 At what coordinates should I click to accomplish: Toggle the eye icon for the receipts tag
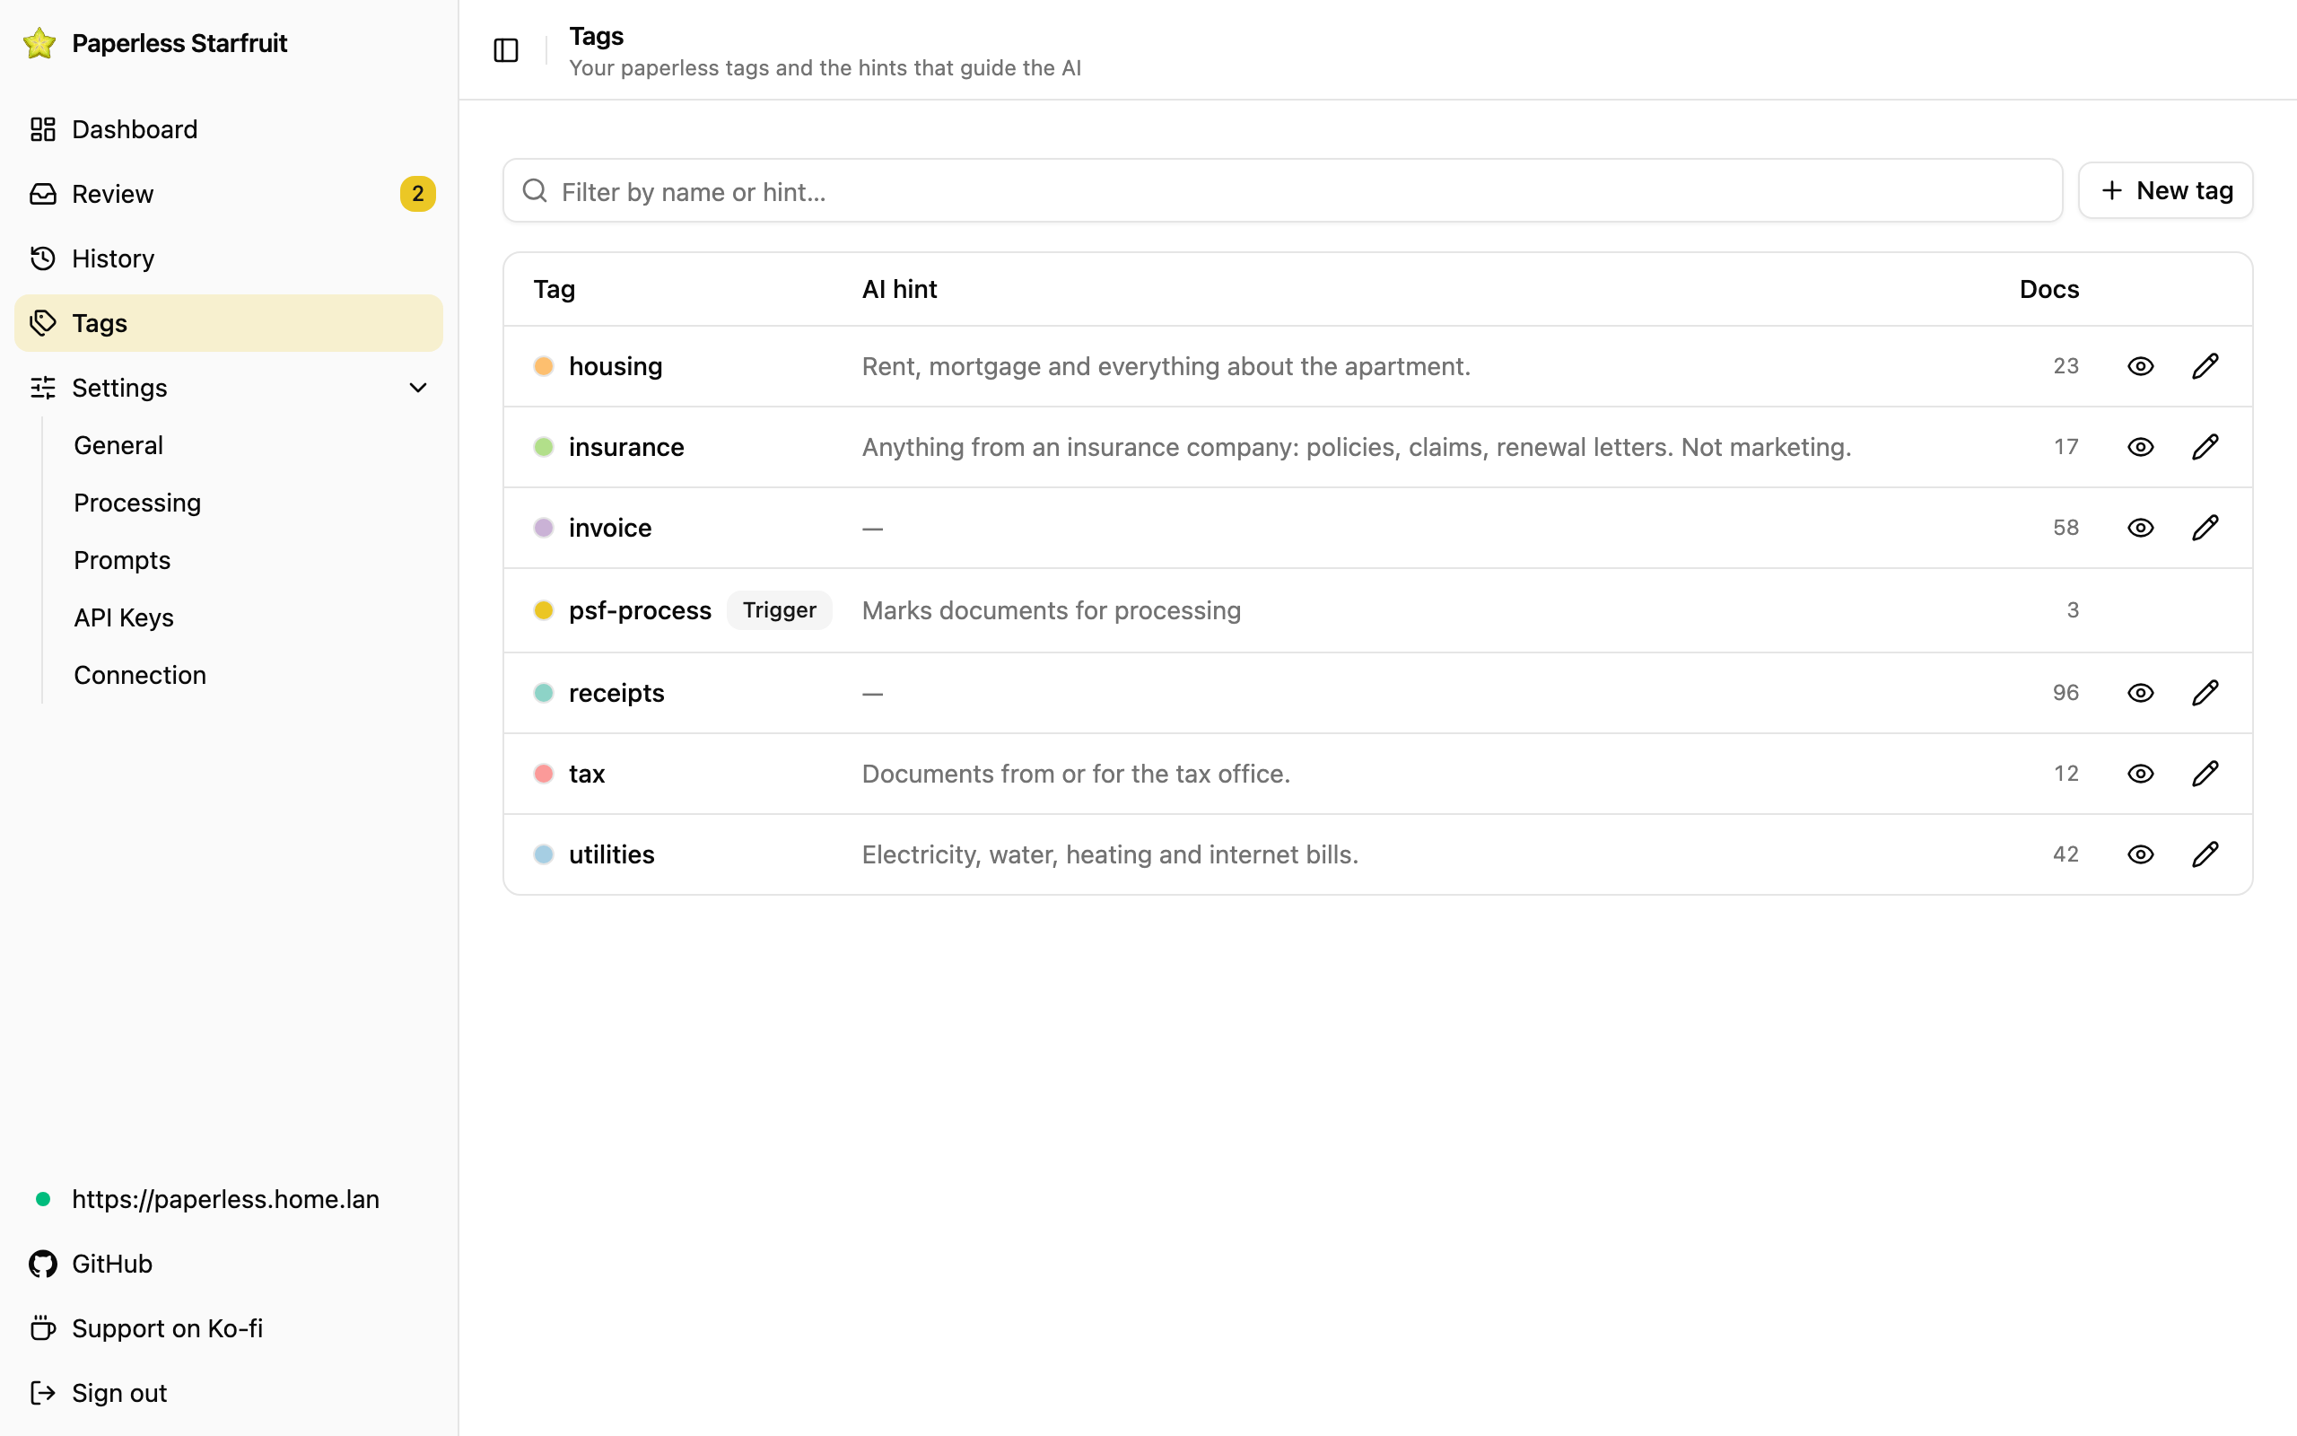[x=2140, y=693]
